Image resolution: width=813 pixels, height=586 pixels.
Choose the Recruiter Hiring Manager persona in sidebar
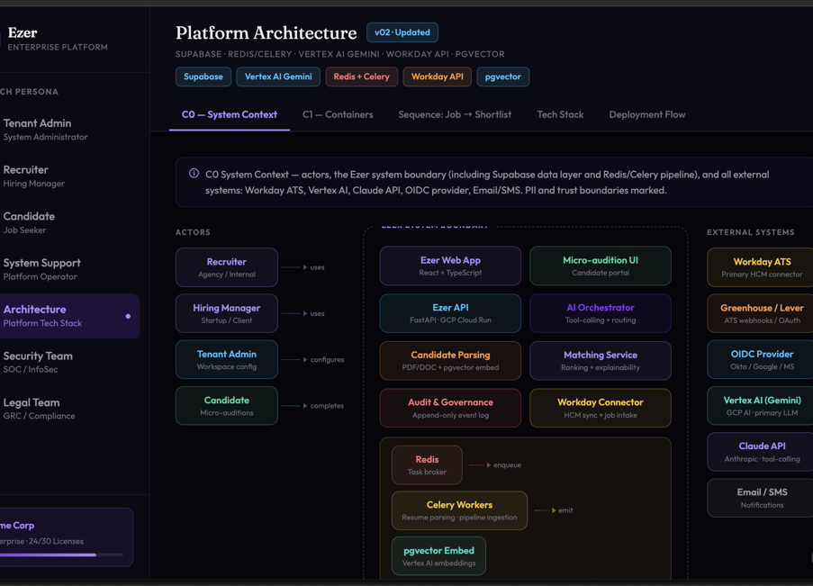pyautogui.click(x=70, y=176)
